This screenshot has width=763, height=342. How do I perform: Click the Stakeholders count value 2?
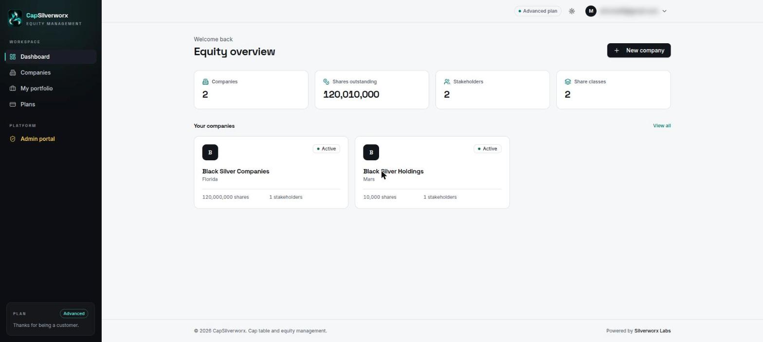447,94
